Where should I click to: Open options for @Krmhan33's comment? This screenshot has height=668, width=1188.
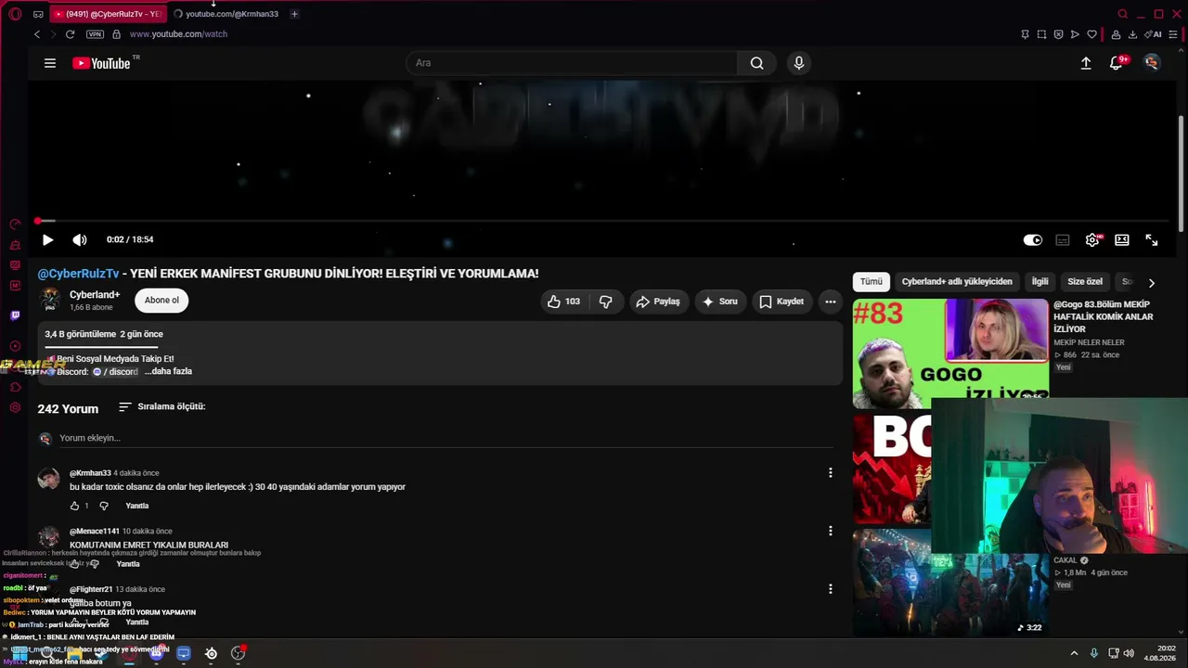[831, 472]
